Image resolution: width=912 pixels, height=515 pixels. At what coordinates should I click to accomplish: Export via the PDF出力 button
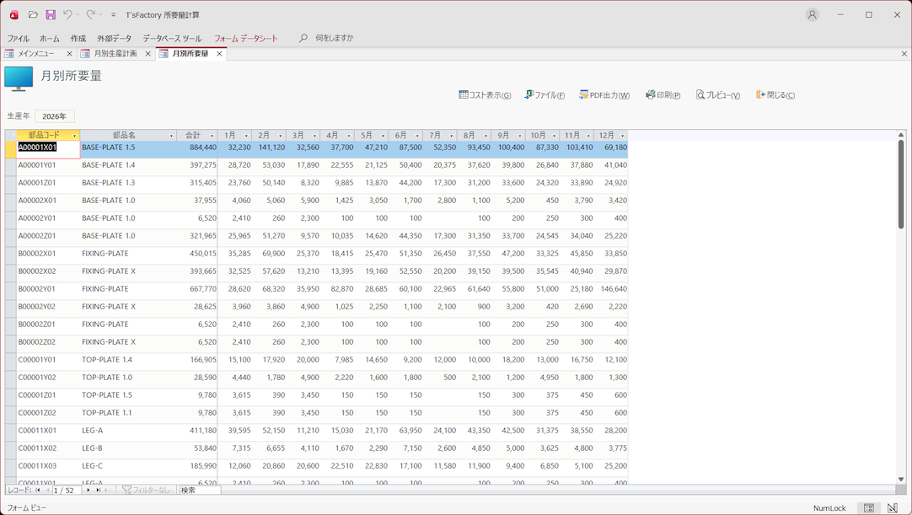(x=604, y=95)
